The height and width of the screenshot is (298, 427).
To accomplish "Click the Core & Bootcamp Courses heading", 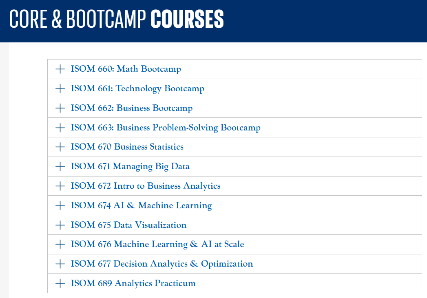I will tap(116, 19).
